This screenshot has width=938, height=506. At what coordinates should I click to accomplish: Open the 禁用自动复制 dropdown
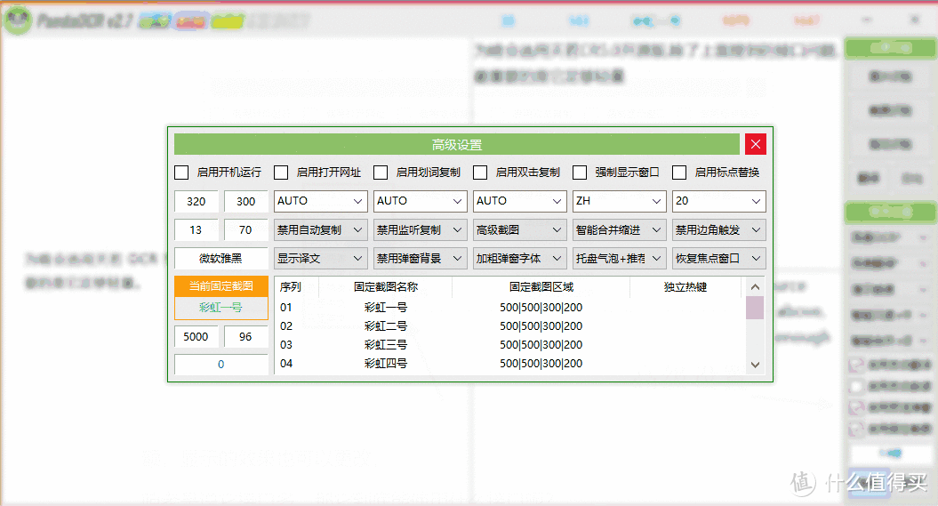320,229
